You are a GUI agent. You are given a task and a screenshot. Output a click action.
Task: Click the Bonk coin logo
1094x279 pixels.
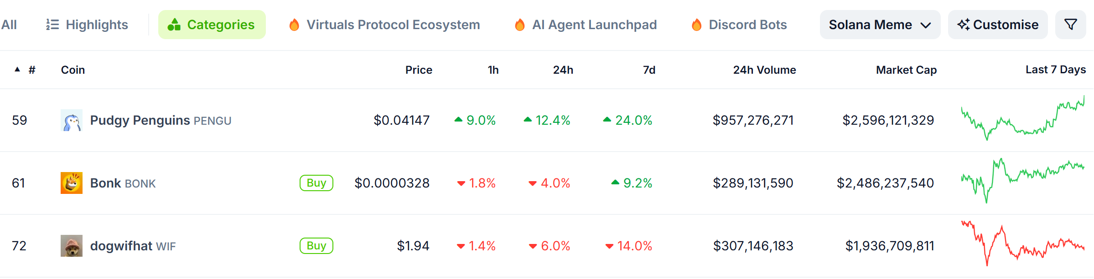click(72, 183)
